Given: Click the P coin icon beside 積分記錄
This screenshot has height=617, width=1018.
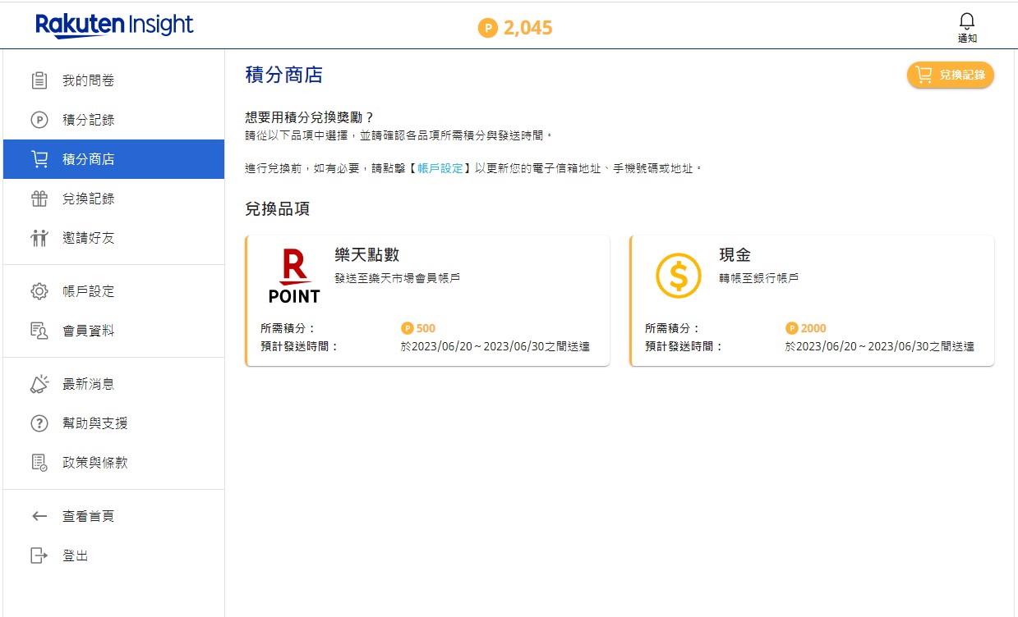Looking at the screenshot, I should point(39,120).
